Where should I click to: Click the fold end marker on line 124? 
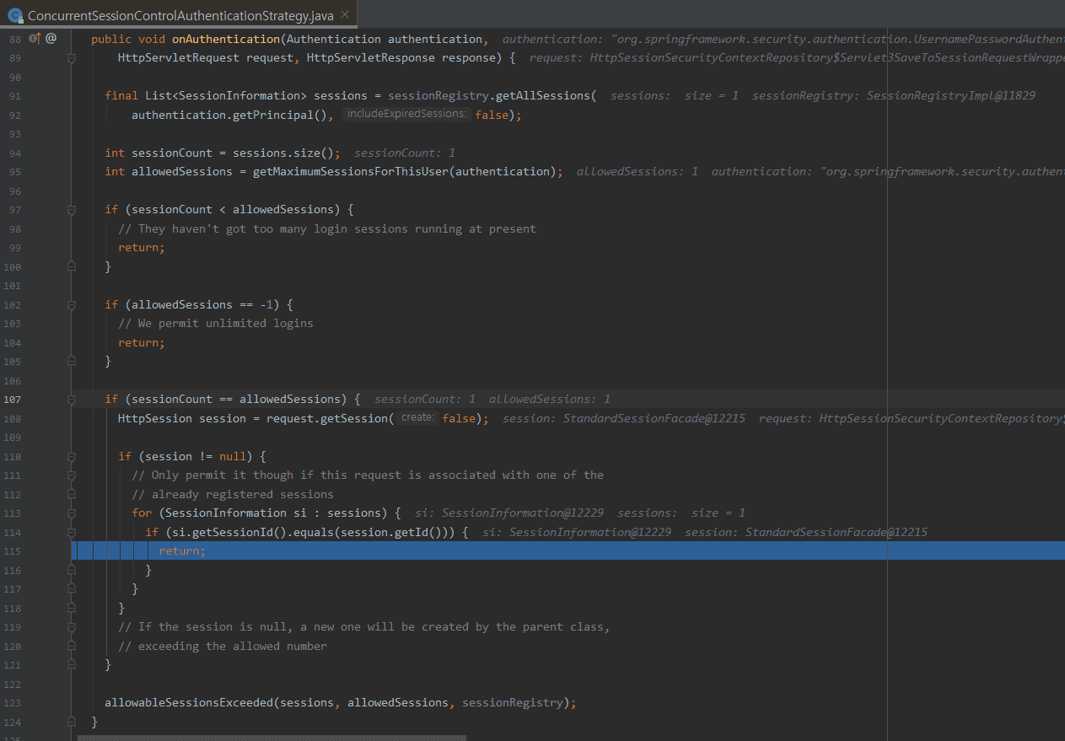(72, 722)
